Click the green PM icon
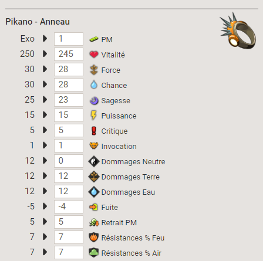 click(x=94, y=39)
